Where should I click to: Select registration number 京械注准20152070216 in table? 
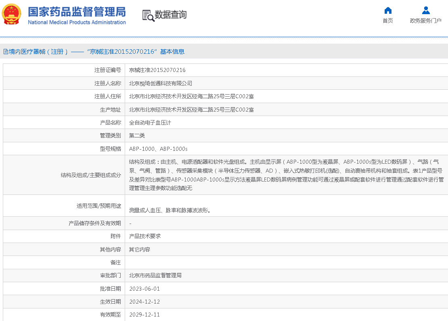point(157,70)
